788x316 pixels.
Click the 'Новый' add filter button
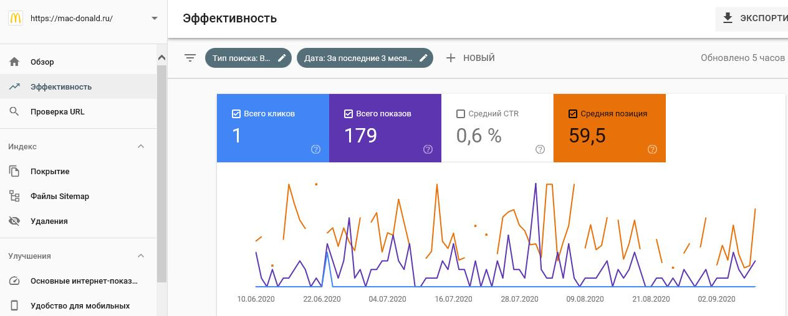pos(471,58)
